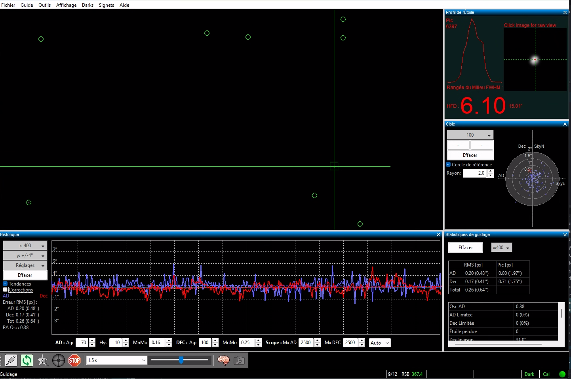Decrease the Mx AD value
Screen dimensions: 571x379
point(317,345)
